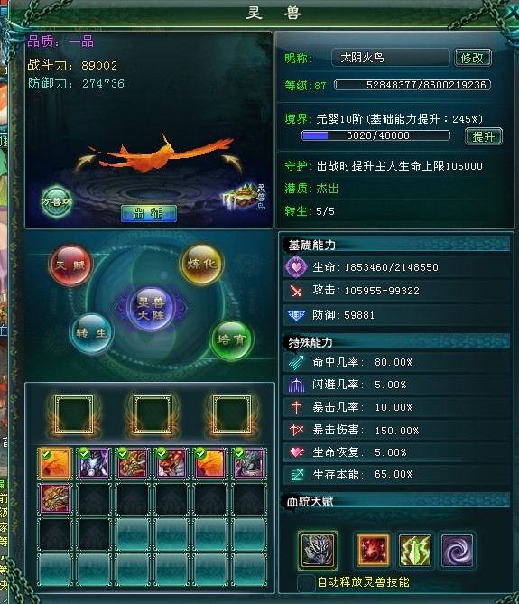Rotate beast model with right arrow
Viewport: 519px width, 604px height.
(x=232, y=163)
